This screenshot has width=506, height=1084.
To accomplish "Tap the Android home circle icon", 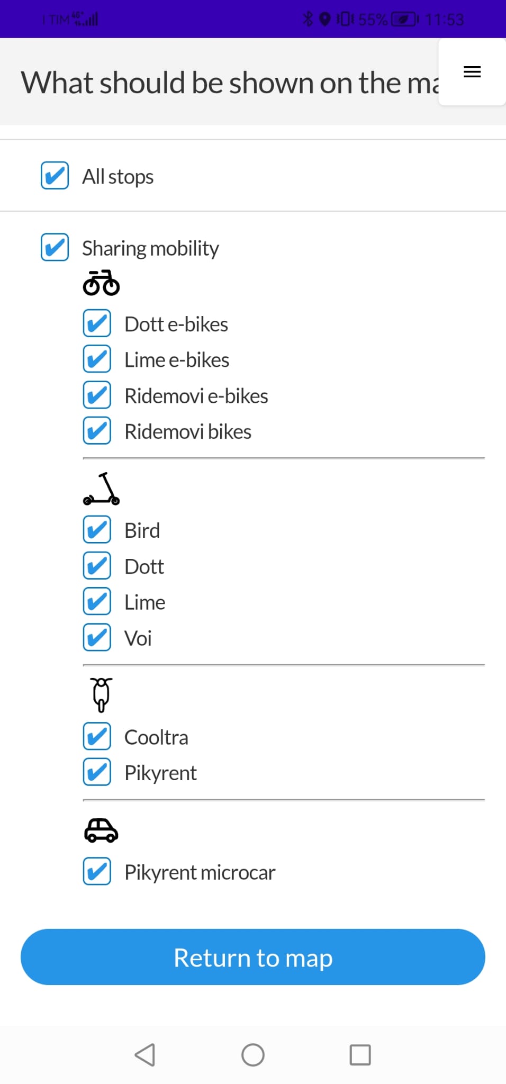I will click(253, 1055).
